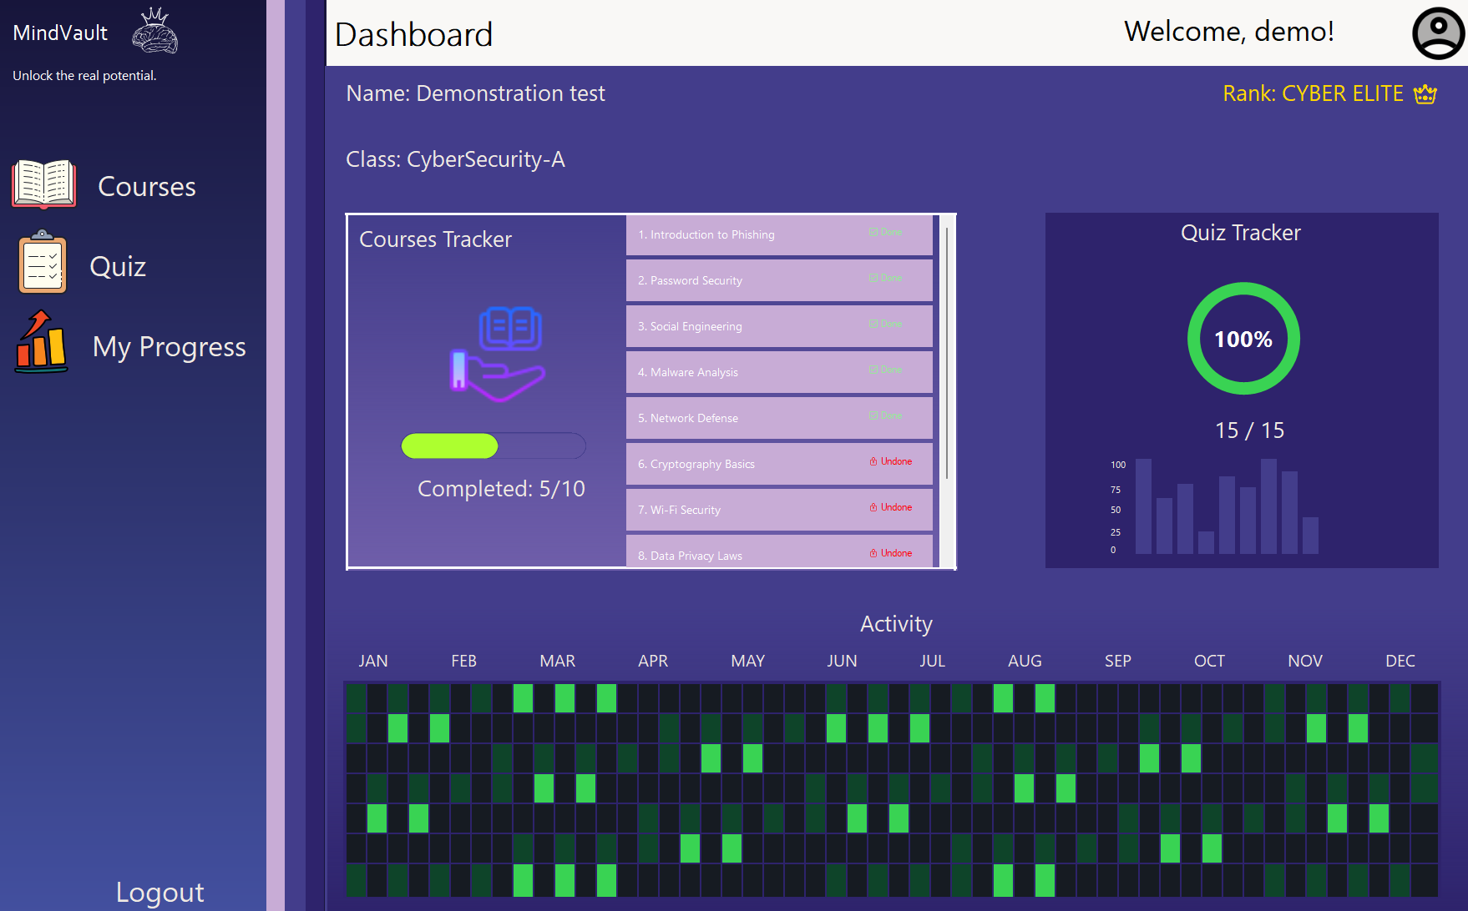Click the crown icon beside Cyber Elite rank
The height and width of the screenshot is (911, 1468).
(1425, 94)
